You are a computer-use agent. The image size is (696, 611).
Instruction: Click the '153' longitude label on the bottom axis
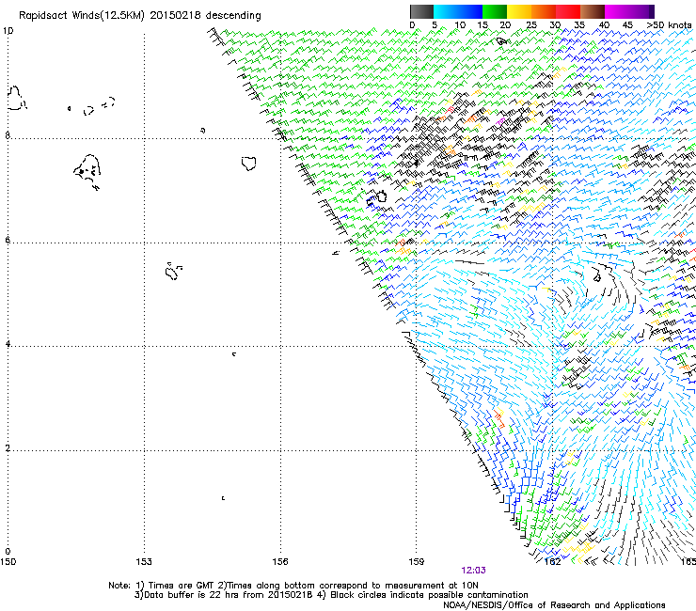click(x=144, y=562)
